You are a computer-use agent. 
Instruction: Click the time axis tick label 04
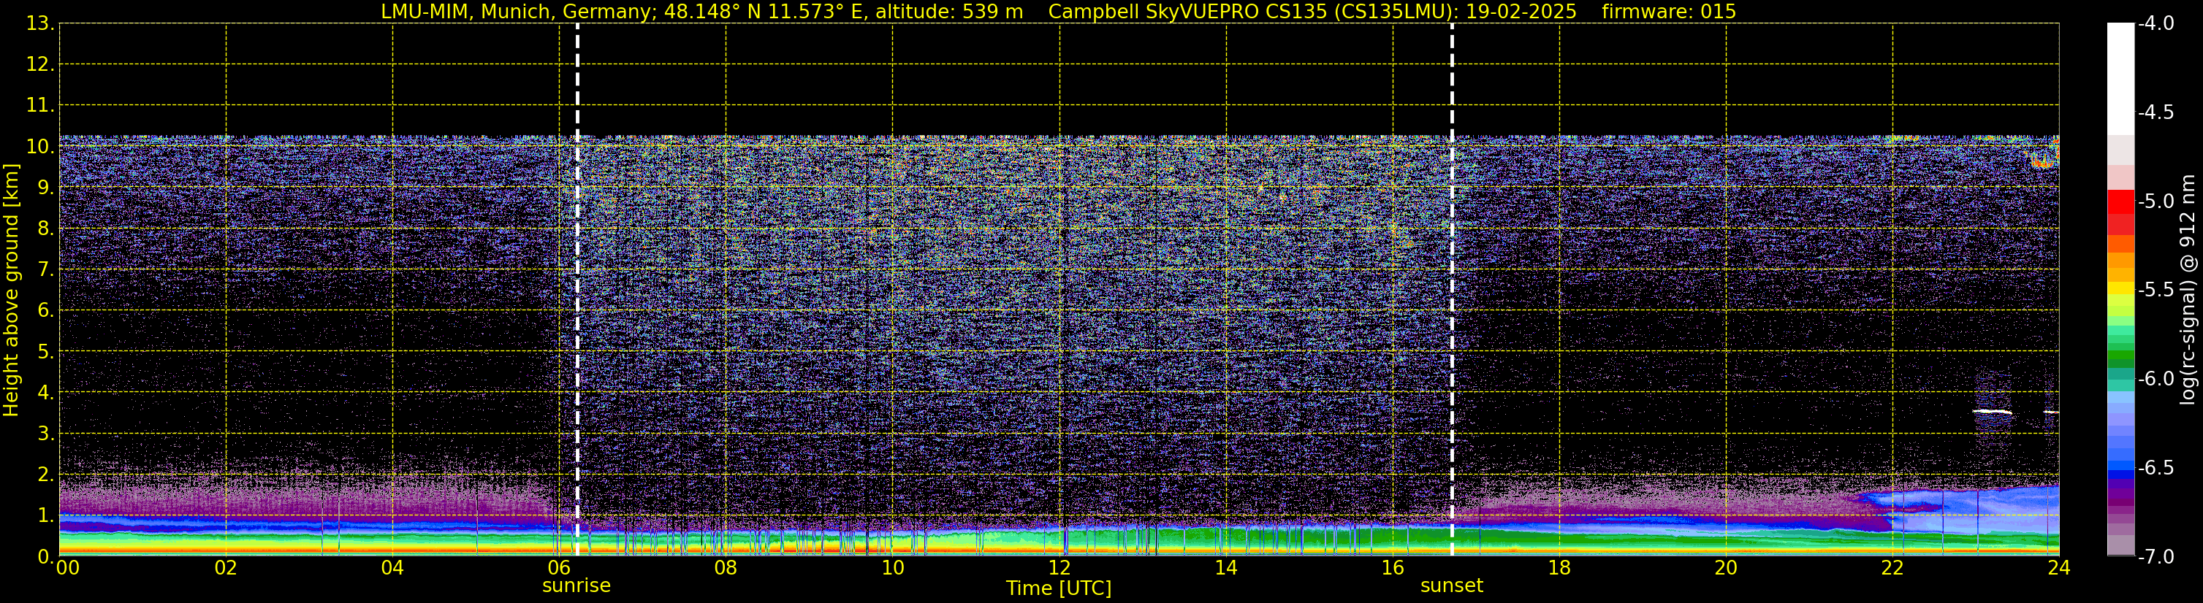[392, 568]
